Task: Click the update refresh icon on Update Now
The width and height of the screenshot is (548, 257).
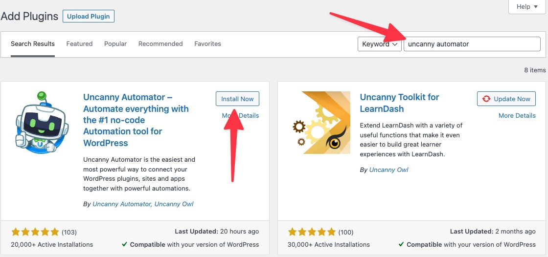Action: 486,99
